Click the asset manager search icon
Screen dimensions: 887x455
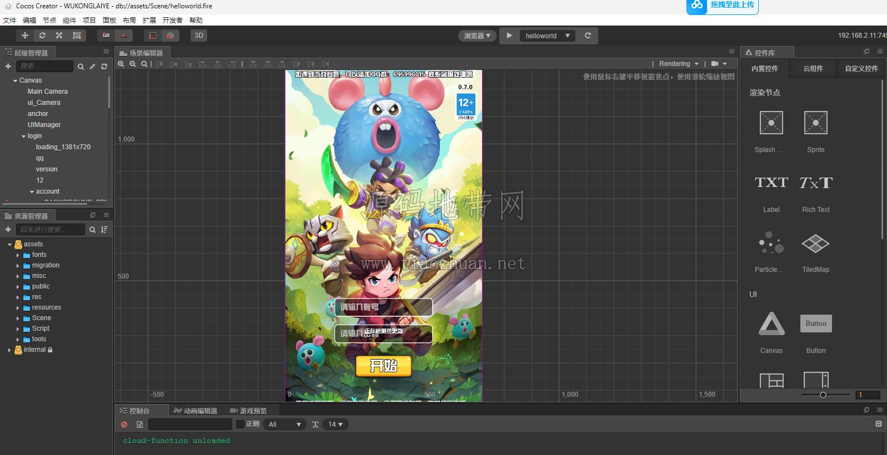click(93, 230)
